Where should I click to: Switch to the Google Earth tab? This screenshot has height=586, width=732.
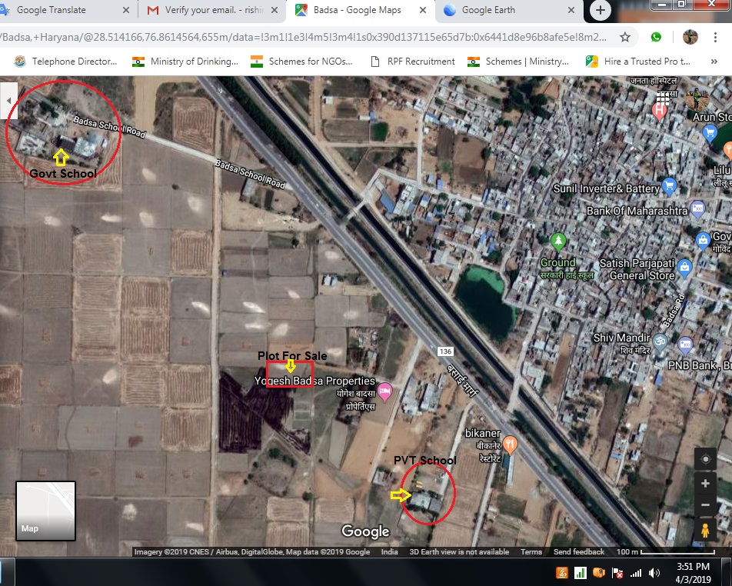(507, 11)
